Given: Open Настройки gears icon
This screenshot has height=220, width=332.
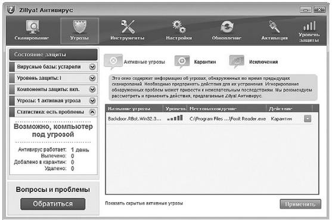Looking at the screenshot, I should coord(179,27).
